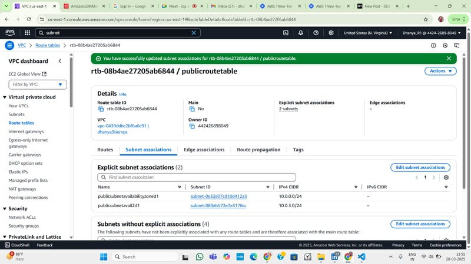
Task: Bookmark this page with the star icon
Action: tap(426, 19)
